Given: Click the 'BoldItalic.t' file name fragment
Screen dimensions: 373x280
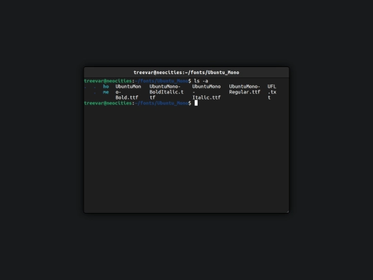Looking at the screenshot, I should tap(166, 92).
